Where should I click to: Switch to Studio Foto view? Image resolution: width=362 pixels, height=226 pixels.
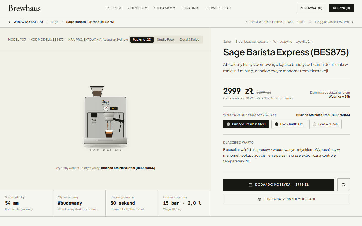165,40
